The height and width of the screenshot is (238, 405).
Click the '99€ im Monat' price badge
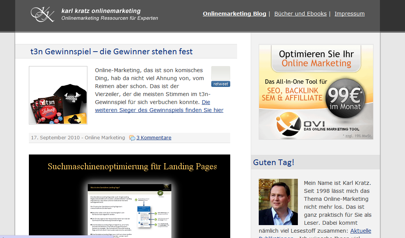coord(345,98)
